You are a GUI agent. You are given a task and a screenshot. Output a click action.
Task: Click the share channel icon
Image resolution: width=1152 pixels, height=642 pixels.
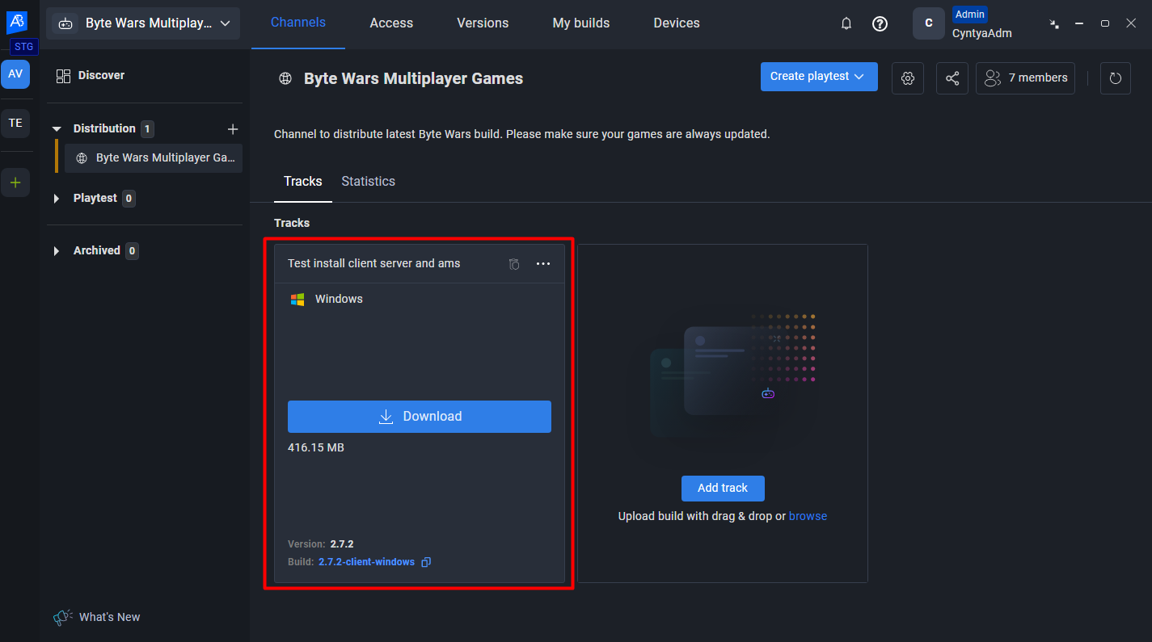tap(952, 78)
